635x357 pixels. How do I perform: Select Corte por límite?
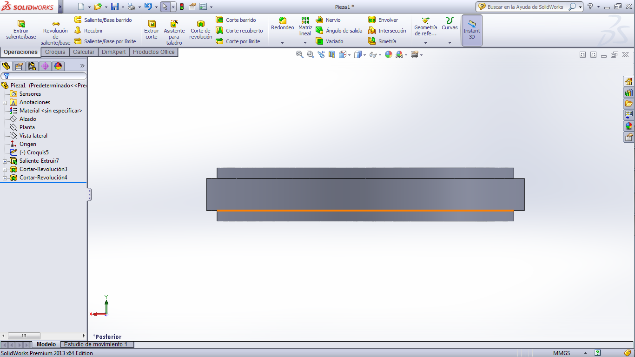[x=238, y=41]
